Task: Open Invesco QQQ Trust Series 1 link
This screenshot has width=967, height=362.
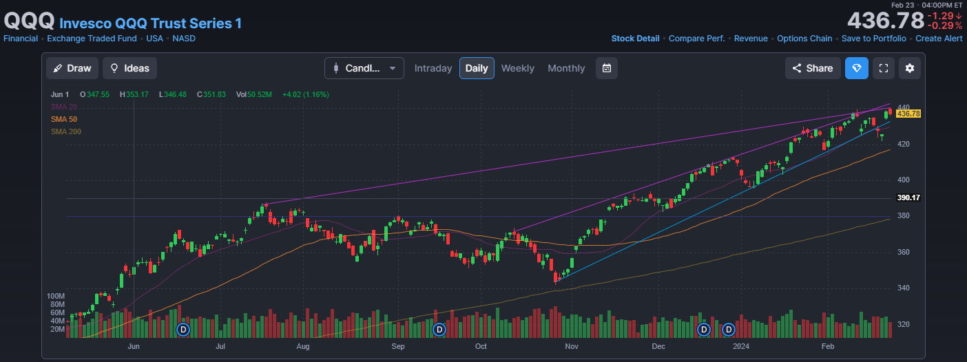Action: 151,23
